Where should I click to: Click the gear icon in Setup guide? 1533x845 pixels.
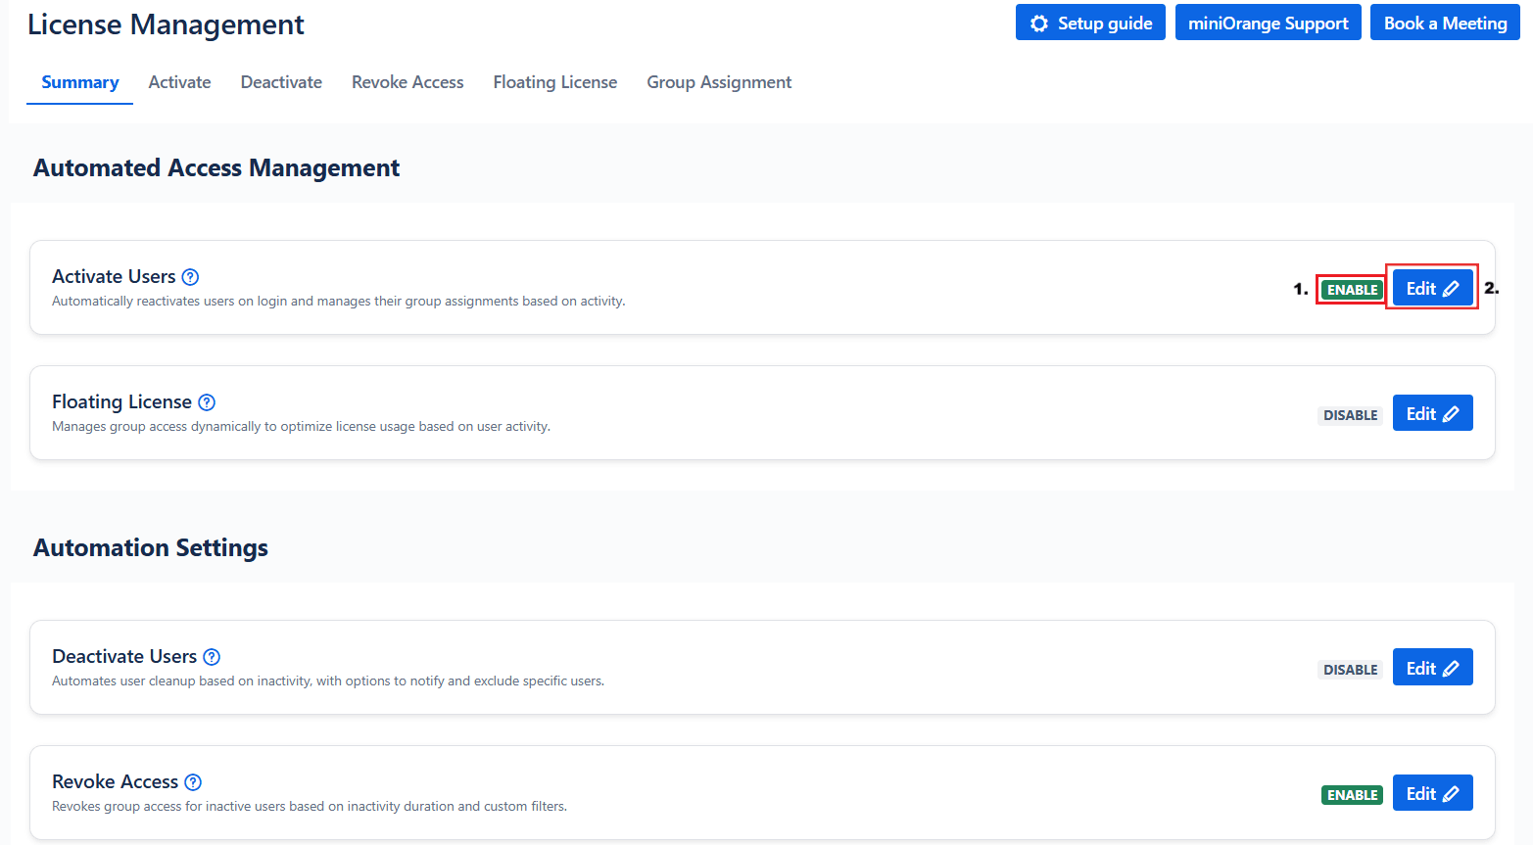1039,23
